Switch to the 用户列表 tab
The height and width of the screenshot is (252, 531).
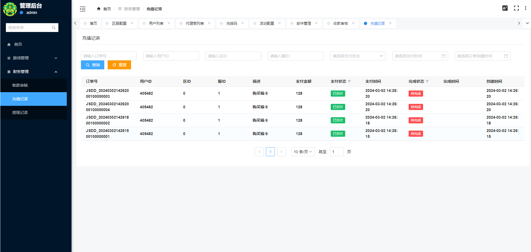156,23
